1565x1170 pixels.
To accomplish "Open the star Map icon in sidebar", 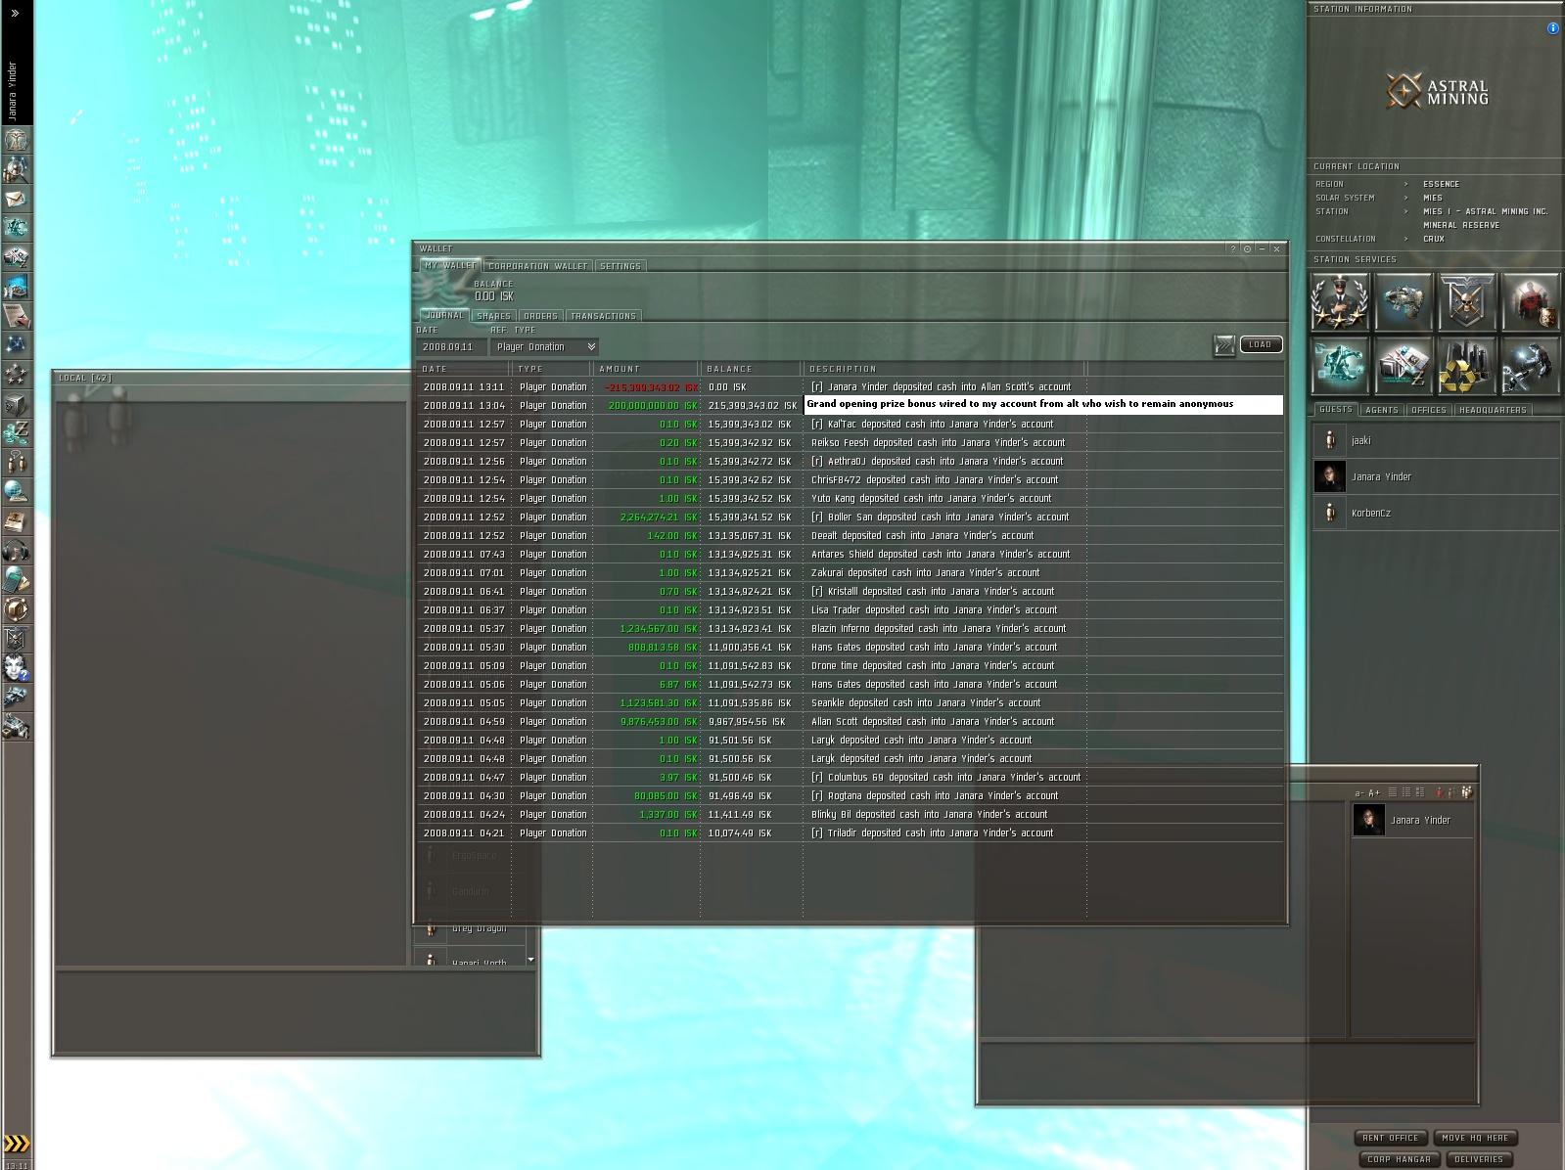I will tap(16, 345).
